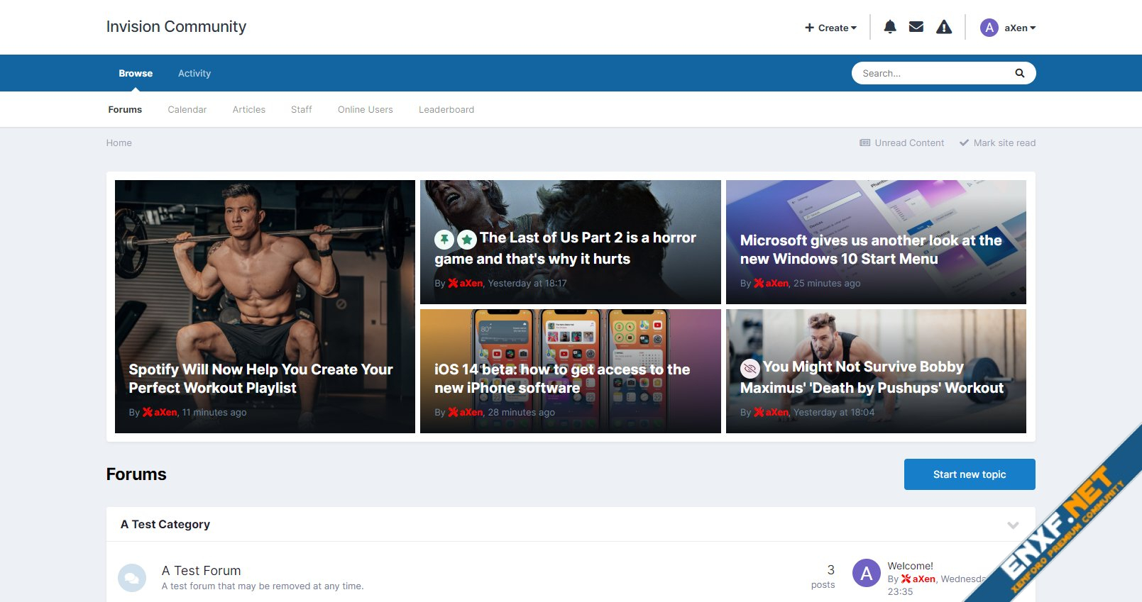Expand the aXen user account menu
This screenshot has height=602, width=1142.
(x=1020, y=28)
